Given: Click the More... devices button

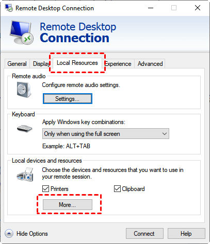Looking at the screenshot, I should tap(68, 204).
